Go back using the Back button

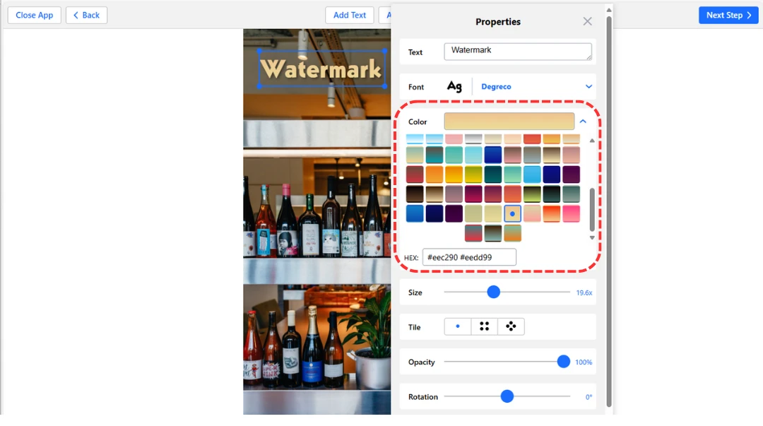86,16
